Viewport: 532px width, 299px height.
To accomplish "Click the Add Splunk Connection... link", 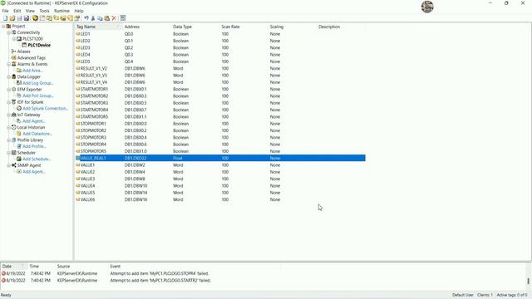I will [x=45, y=109].
